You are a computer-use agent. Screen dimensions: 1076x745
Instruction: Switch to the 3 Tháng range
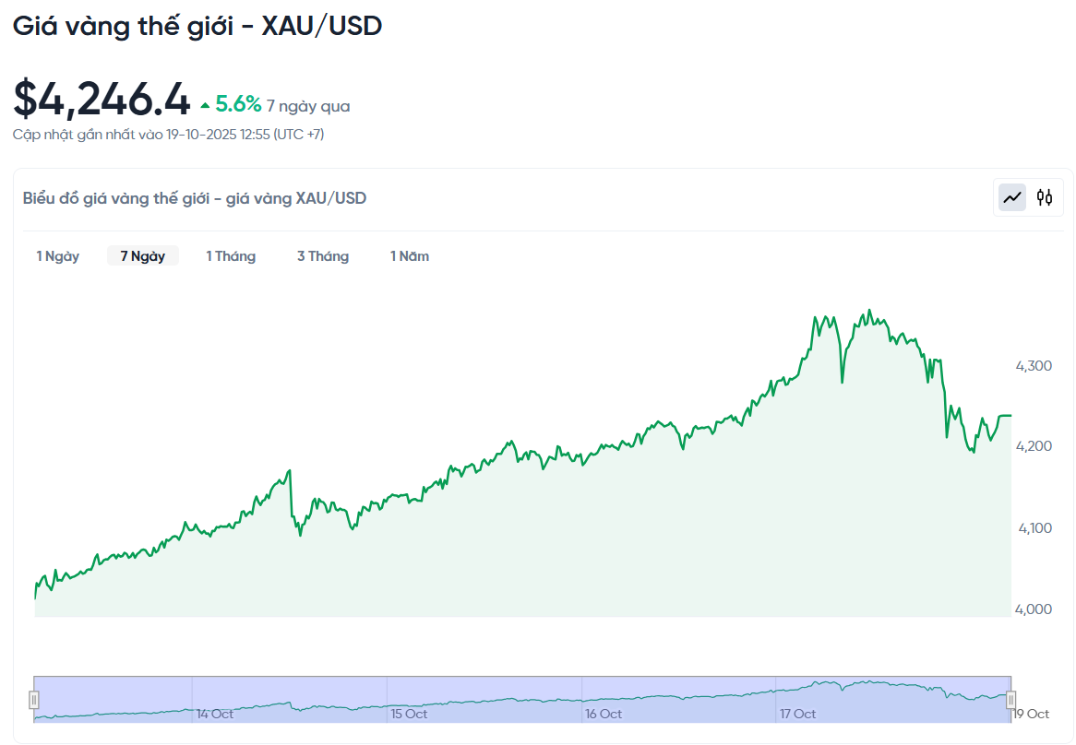point(323,256)
